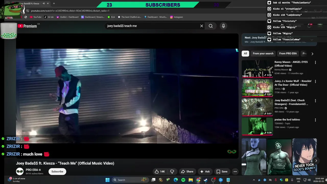
Task: Open World of Warcraft taskbar icon
Action: point(161,180)
